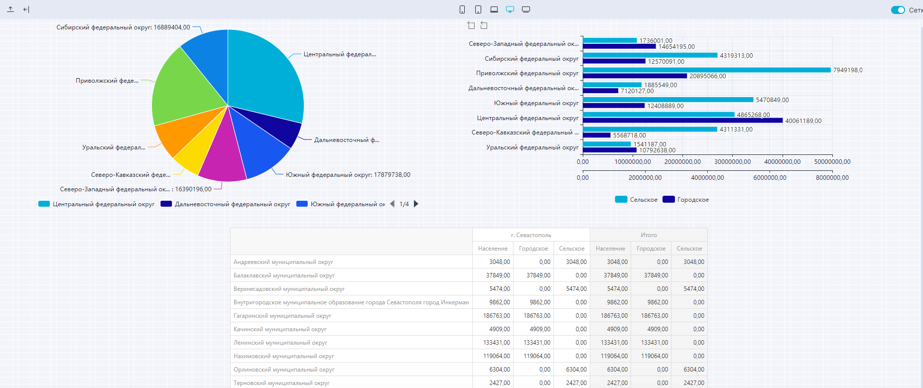Toggle the Сетка grid switch

click(898, 10)
